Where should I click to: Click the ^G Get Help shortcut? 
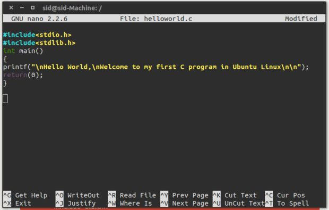(x=25, y=195)
